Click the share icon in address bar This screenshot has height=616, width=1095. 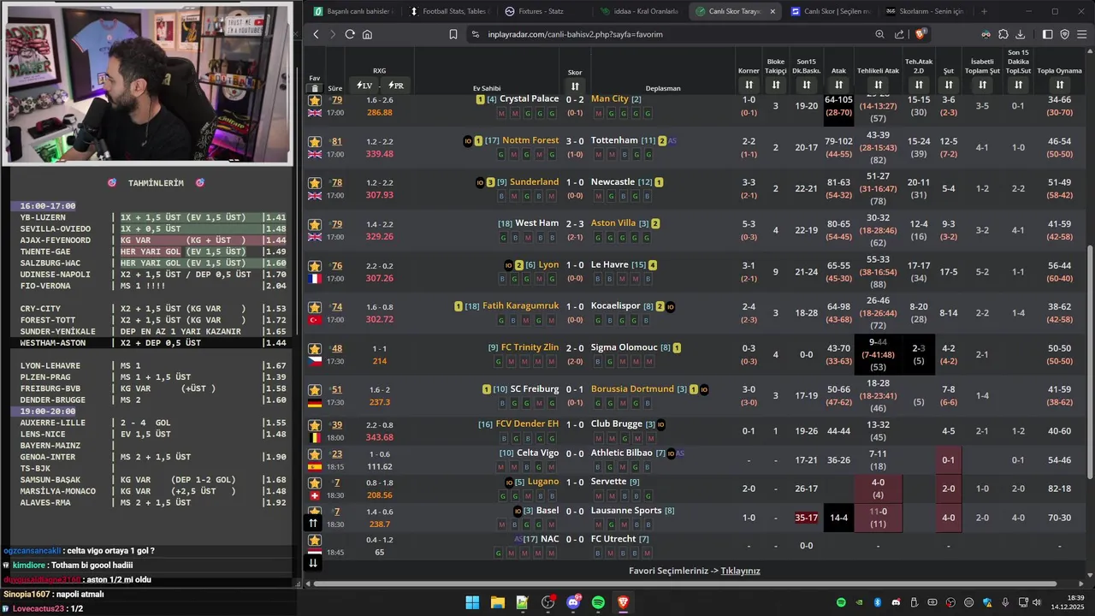tap(899, 34)
